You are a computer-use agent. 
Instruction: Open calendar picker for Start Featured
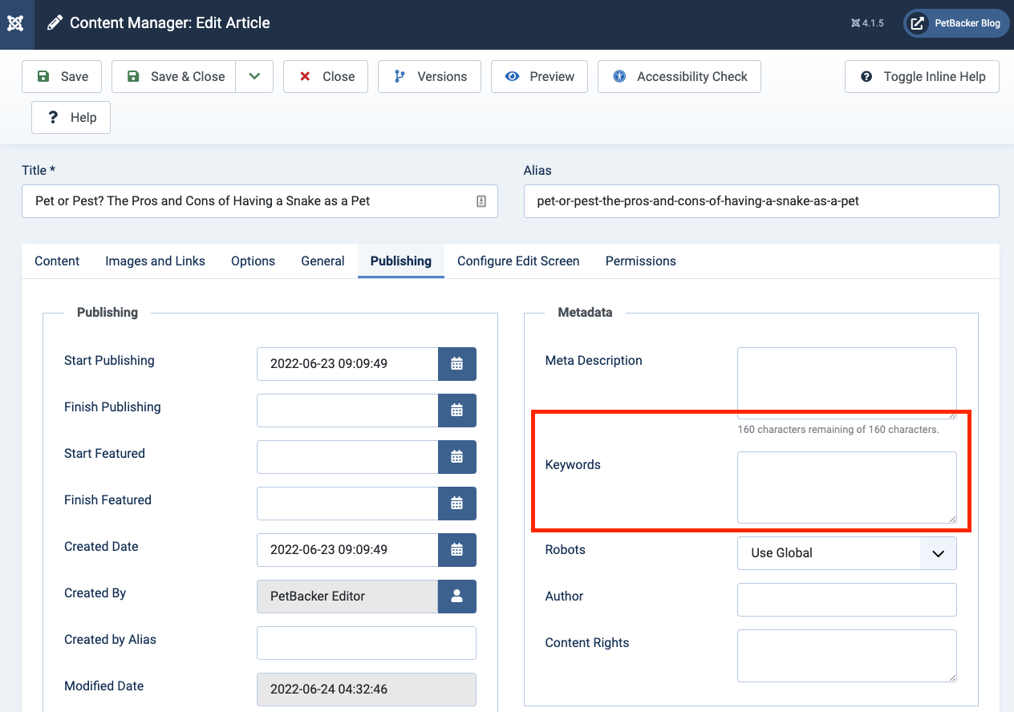[456, 456]
